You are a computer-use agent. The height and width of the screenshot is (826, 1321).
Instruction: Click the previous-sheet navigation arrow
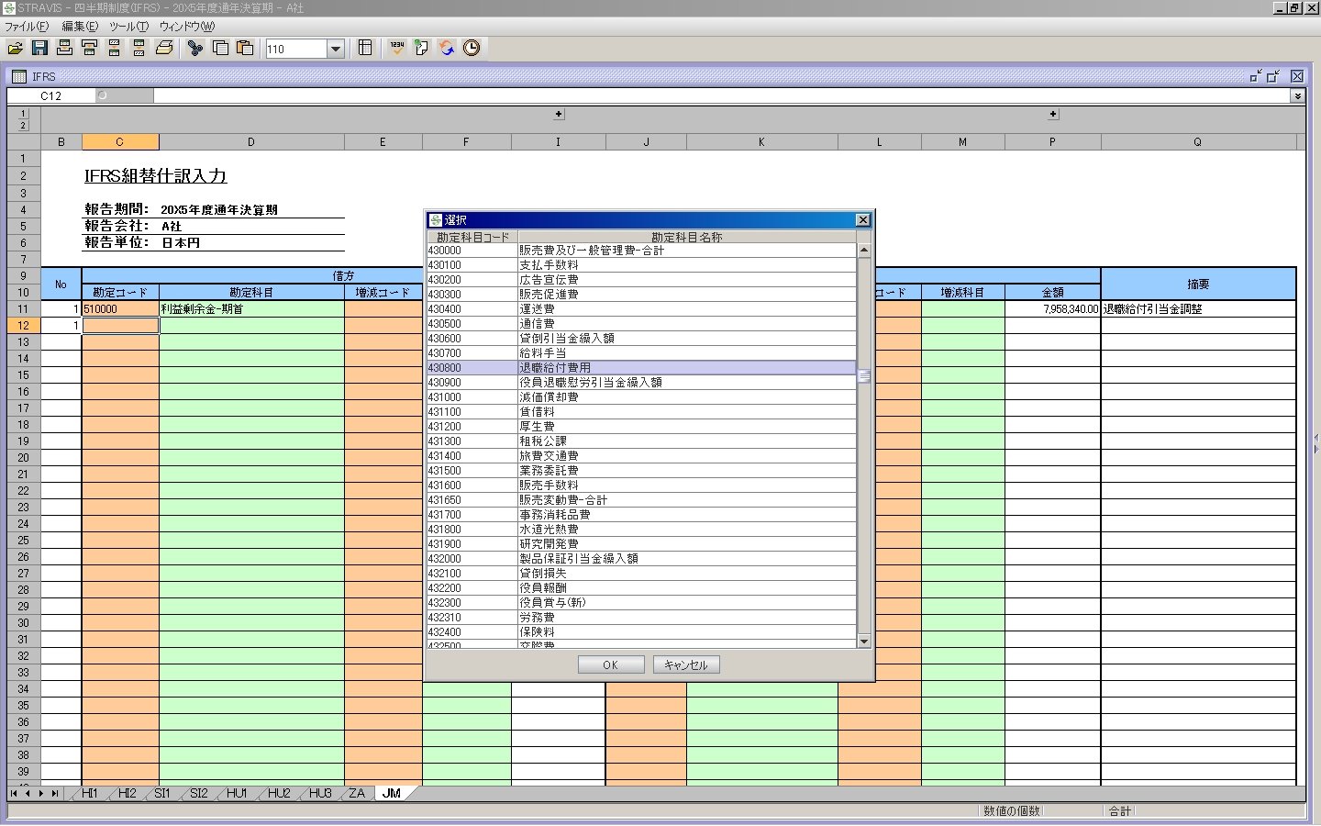[28, 794]
